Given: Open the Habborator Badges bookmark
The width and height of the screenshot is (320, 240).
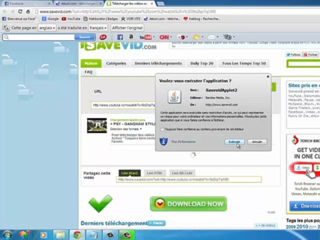Looking at the screenshot, I should [x=101, y=19].
